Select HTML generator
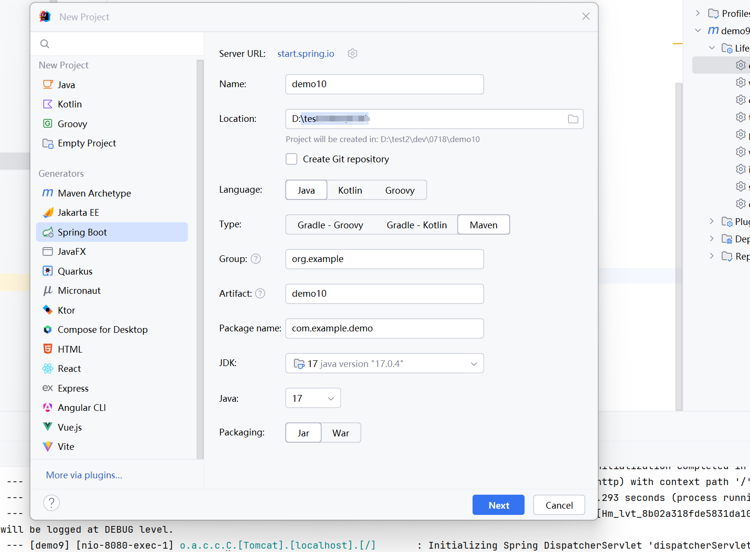This screenshot has width=750, height=552. pyautogui.click(x=112, y=349)
